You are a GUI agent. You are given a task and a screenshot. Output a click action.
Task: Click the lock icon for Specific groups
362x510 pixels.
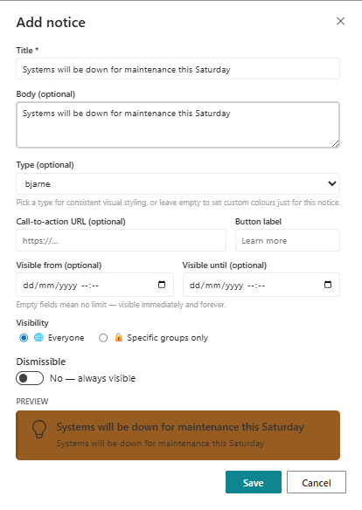tap(119, 337)
